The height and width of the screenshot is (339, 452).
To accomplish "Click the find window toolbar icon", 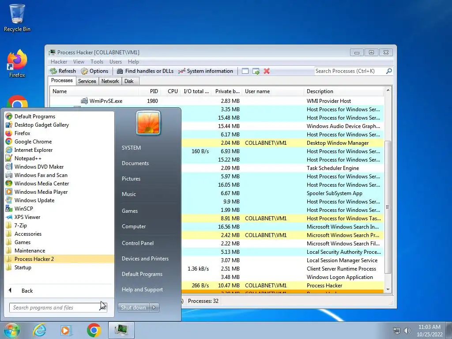I will (245, 71).
